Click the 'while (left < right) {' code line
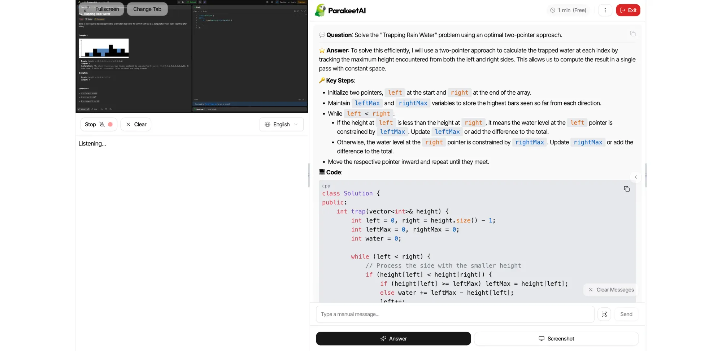The image size is (722, 351). coord(391,257)
